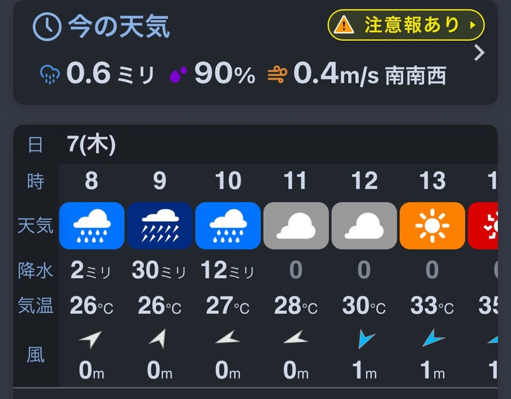Tap the heavy rain icon for 9 o'clock

pyautogui.click(x=160, y=226)
